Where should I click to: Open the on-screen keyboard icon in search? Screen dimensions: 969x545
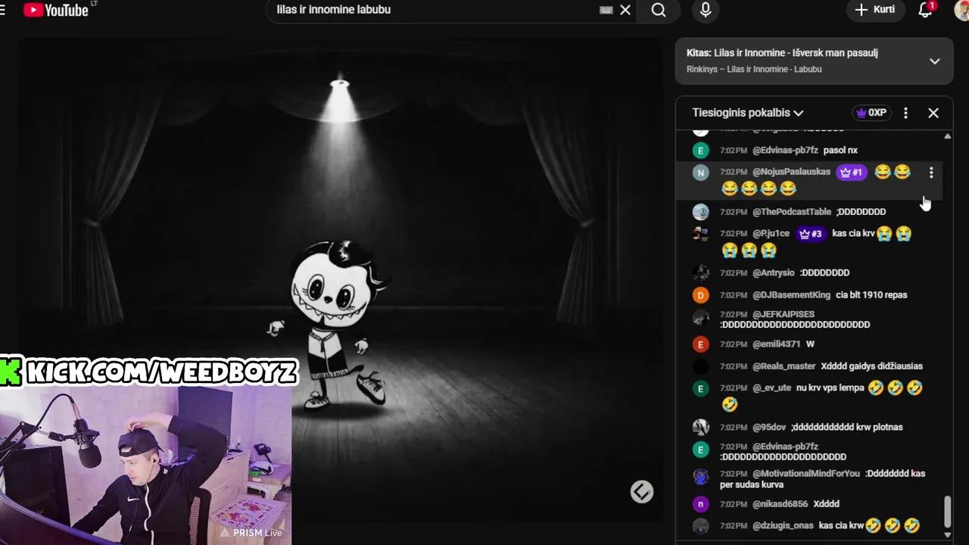pyautogui.click(x=606, y=10)
